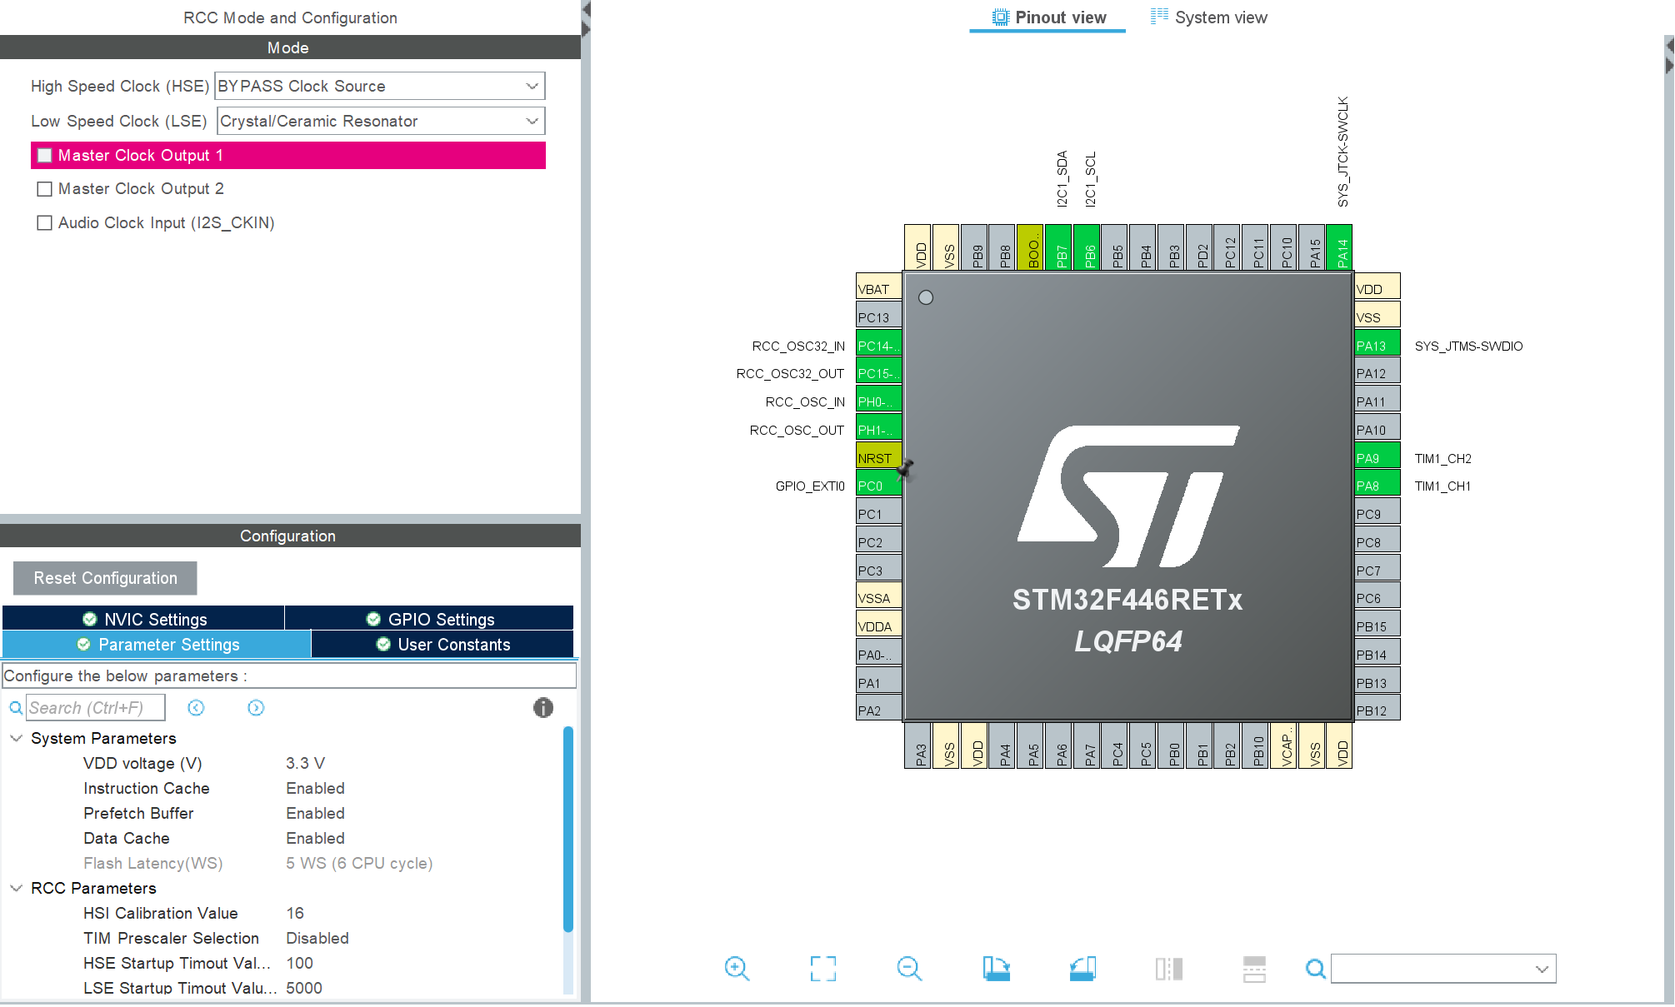Open GPIO Settings tab
The image size is (1675, 1007).
[x=429, y=619]
